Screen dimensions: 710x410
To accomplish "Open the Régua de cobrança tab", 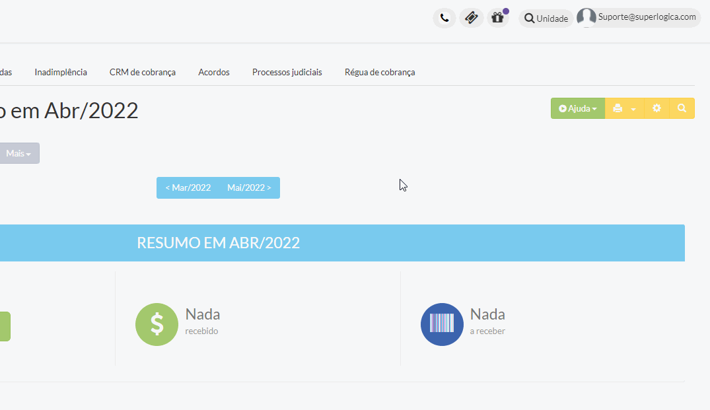I will [380, 73].
